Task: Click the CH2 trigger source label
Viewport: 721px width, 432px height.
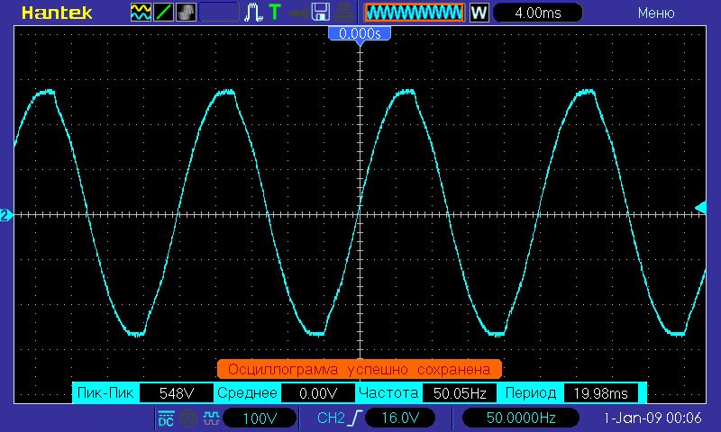Action: click(331, 418)
